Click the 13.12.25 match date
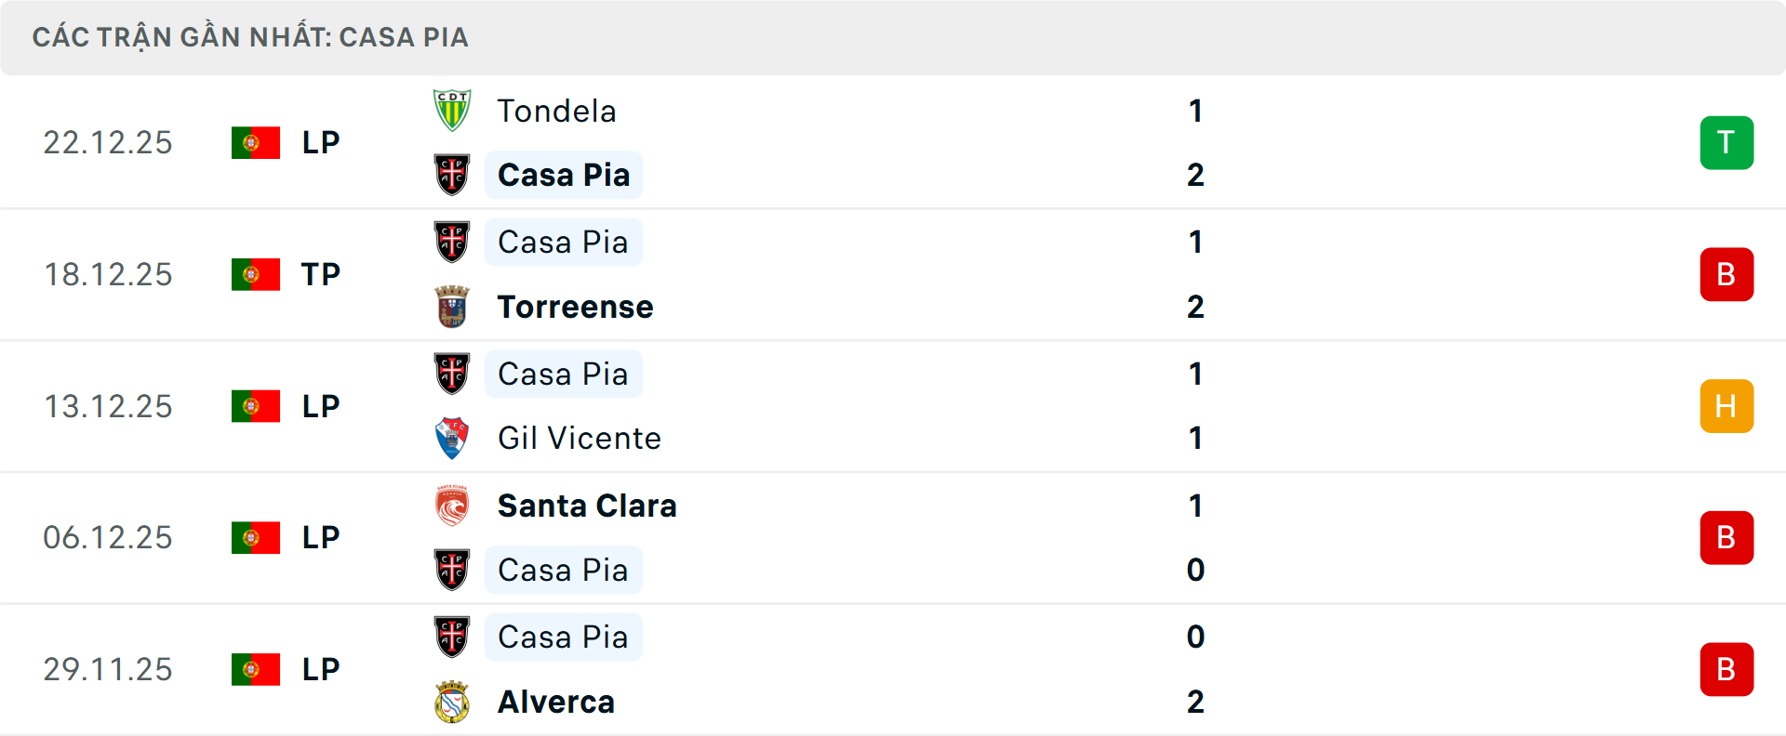Screen dimensions: 1786x736 coord(108,406)
